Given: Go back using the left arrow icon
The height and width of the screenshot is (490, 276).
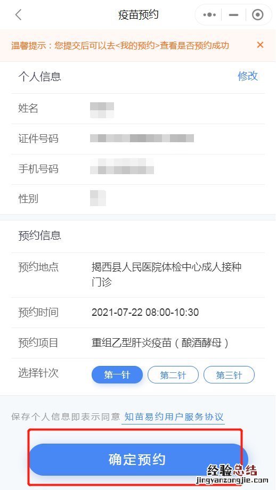Looking at the screenshot, I should pos(19,15).
